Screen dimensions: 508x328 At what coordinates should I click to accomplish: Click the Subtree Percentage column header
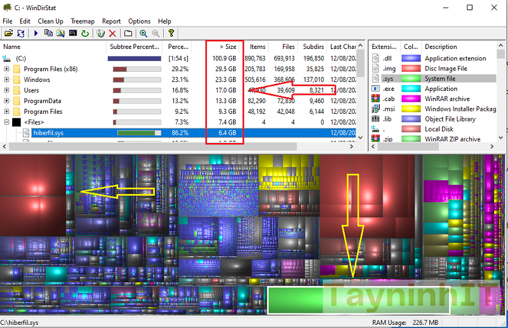[x=133, y=46]
